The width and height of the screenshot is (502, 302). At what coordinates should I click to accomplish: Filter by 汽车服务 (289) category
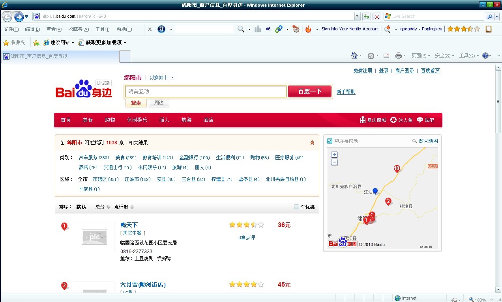click(94, 158)
